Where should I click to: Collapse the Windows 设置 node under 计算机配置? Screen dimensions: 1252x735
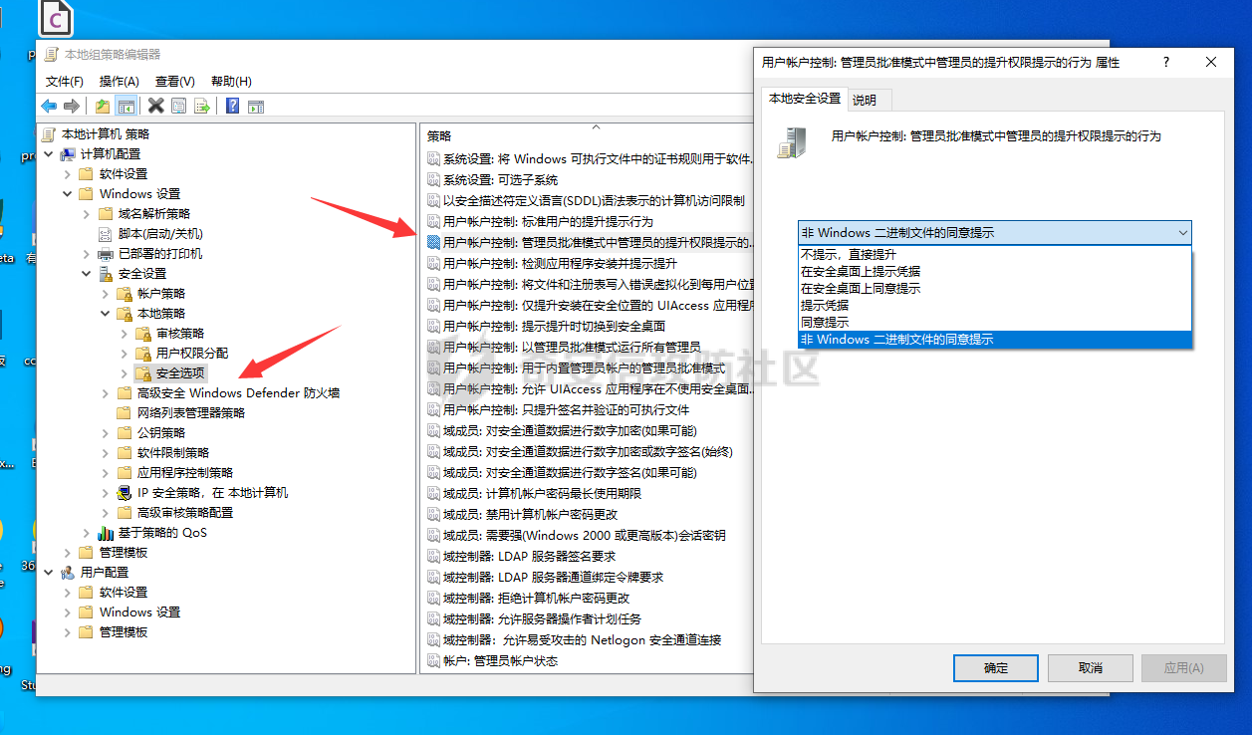pos(68,193)
